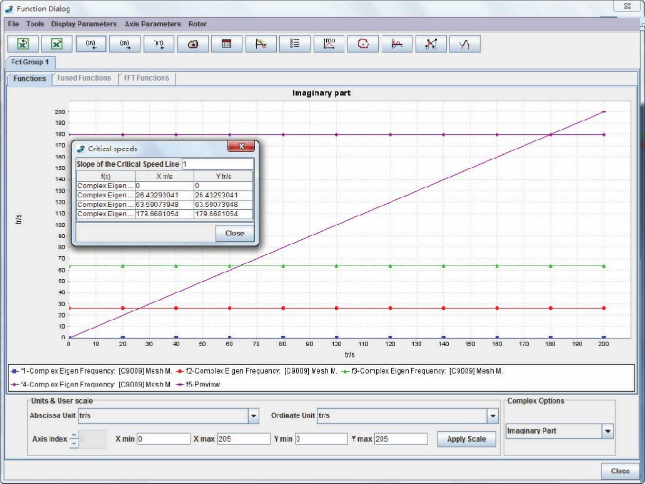The image size is (645, 484).
Task: Click the last toolbar icon with red peak curve
Action: pos(465,44)
